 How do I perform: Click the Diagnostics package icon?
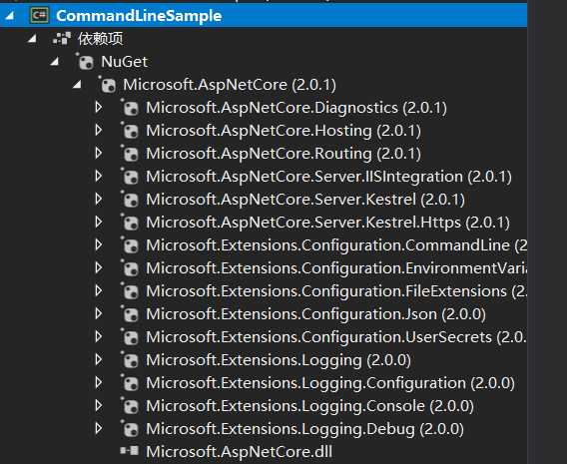(x=130, y=108)
